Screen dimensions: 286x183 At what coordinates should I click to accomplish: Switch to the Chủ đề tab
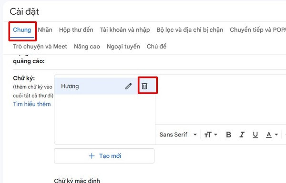tap(156, 47)
